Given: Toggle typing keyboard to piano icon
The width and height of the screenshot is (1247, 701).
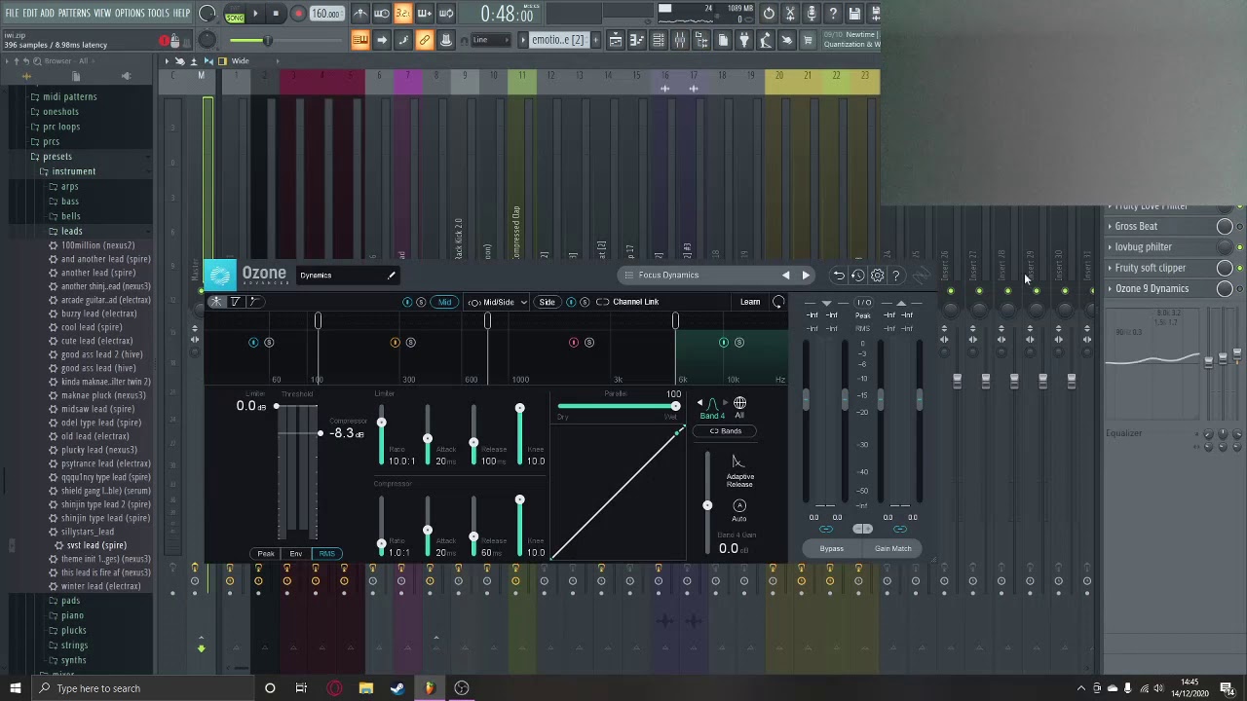Looking at the screenshot, I should (360, 40).
